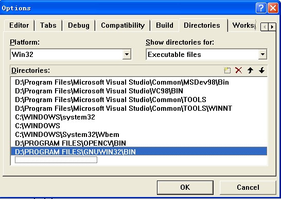
Task: Switch to the Compatibility tab
Action: point(123,25)
